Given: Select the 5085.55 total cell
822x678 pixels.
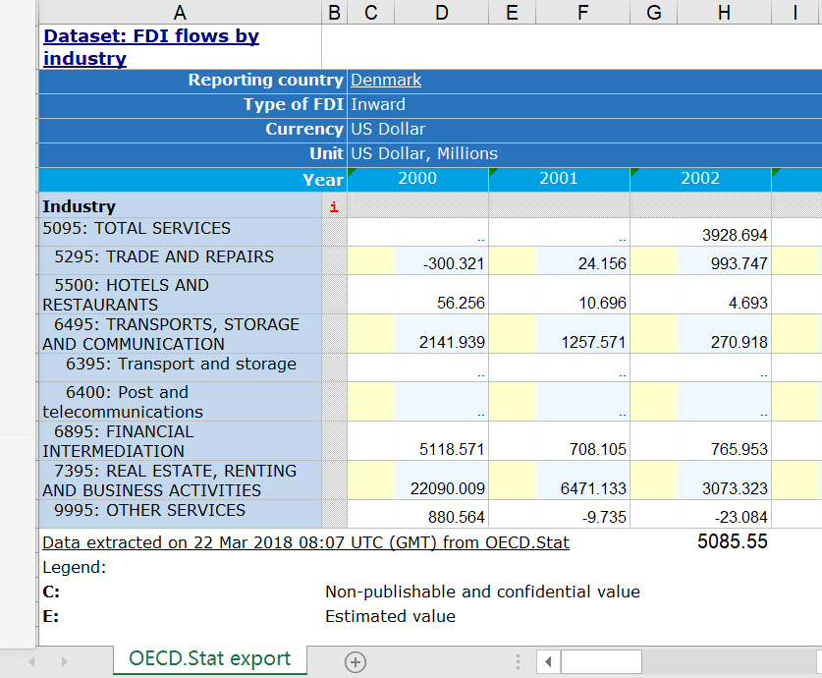Looking at the screenshot, I should [x=732, y=542].
